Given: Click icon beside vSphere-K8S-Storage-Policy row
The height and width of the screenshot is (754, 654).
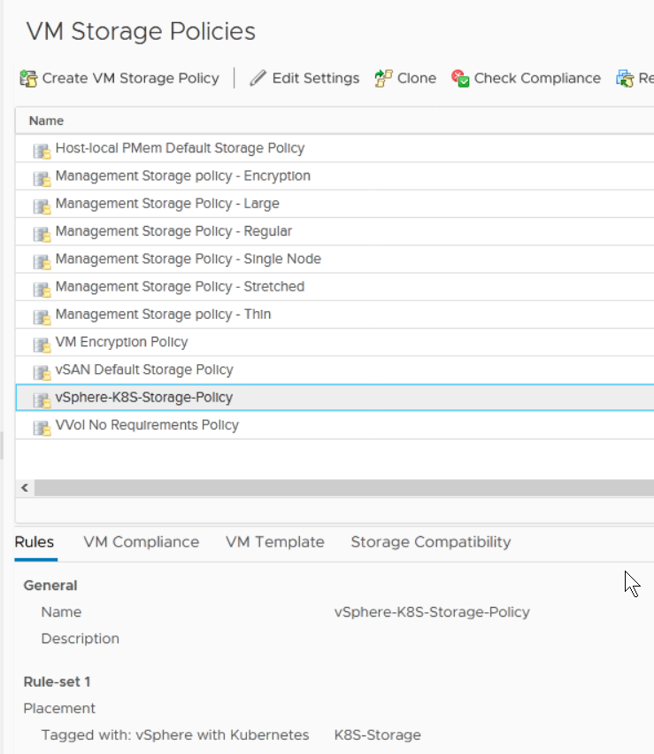Looking at the screenshot, I should [x=42, y=400].
